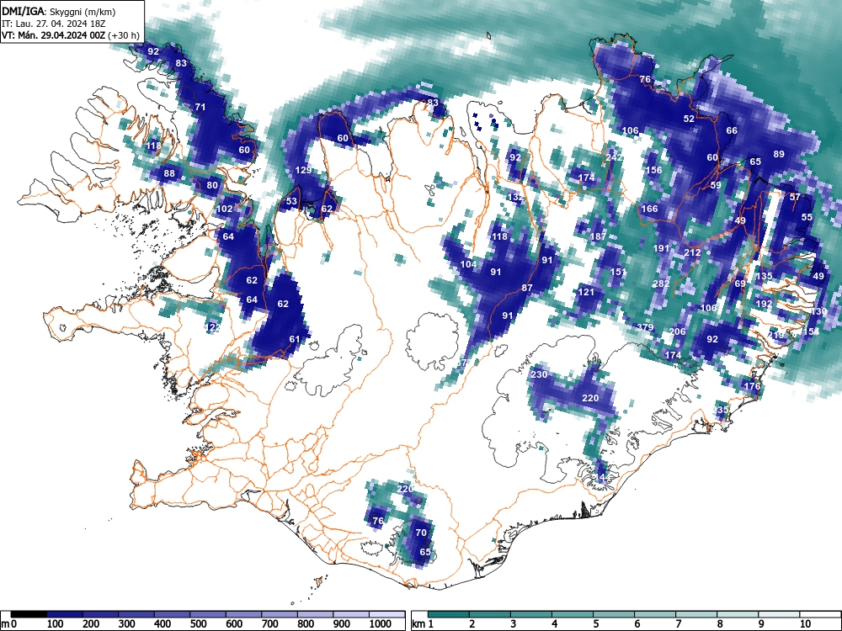
Task: Click the visibility value 282
Action: tap(660, 284)
